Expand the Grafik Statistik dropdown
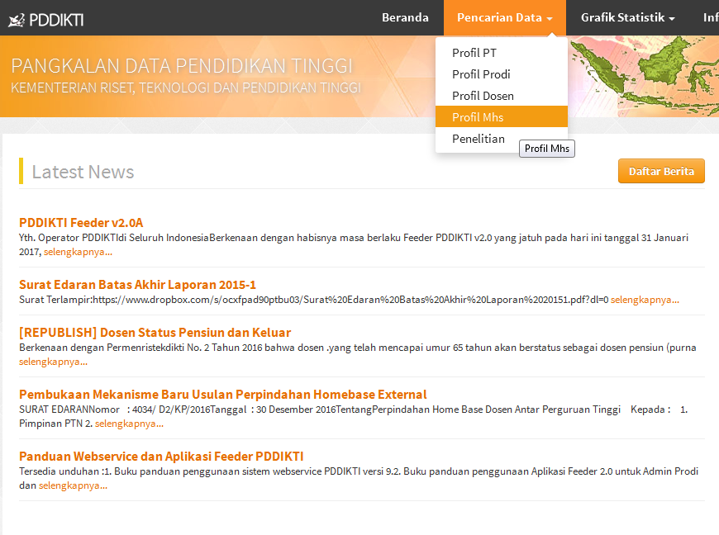719x535 pixels. coord(627,17)
